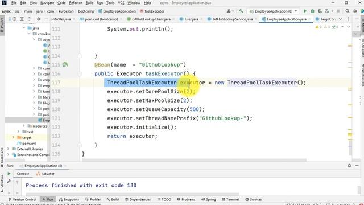Viewport: 364px width, 205px height.
Task: Collapse all in the Project panel
Action: pos(29,19)
